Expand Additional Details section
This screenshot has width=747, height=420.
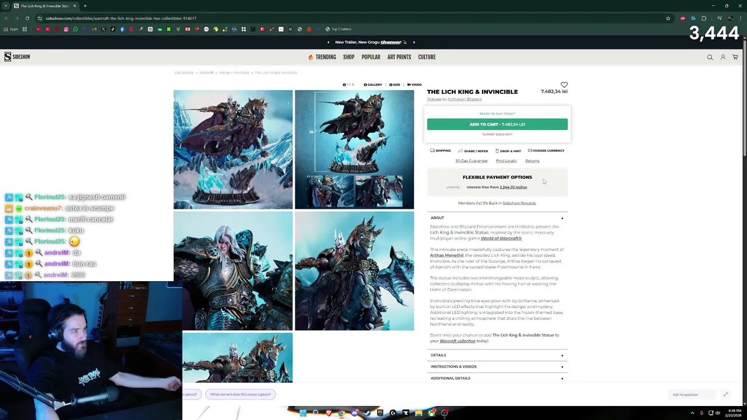[497, 378]
